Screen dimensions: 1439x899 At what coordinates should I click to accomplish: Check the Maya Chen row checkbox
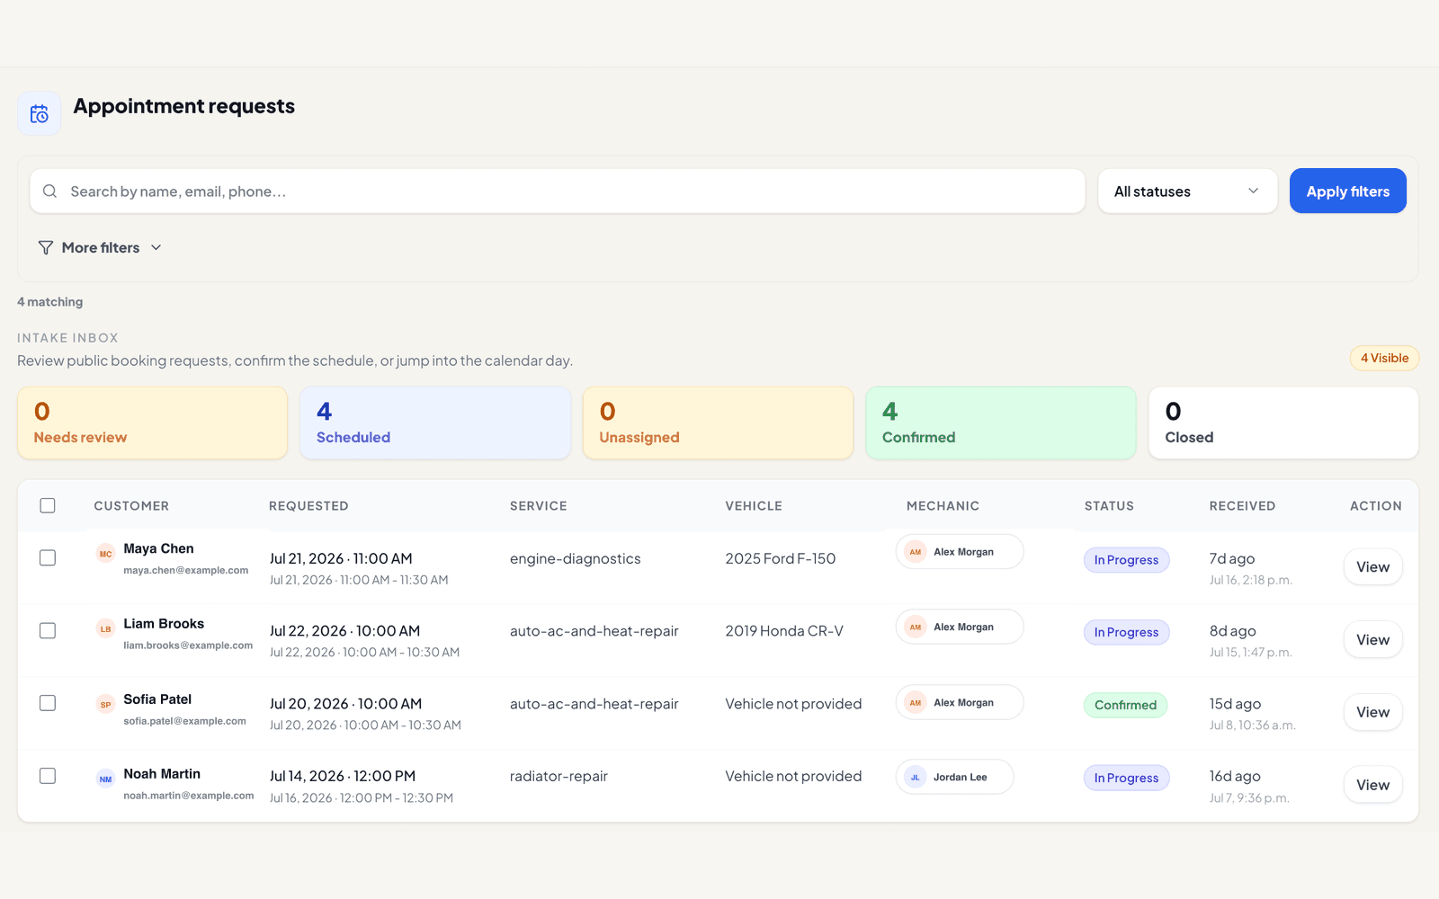(x=48, y=557)
